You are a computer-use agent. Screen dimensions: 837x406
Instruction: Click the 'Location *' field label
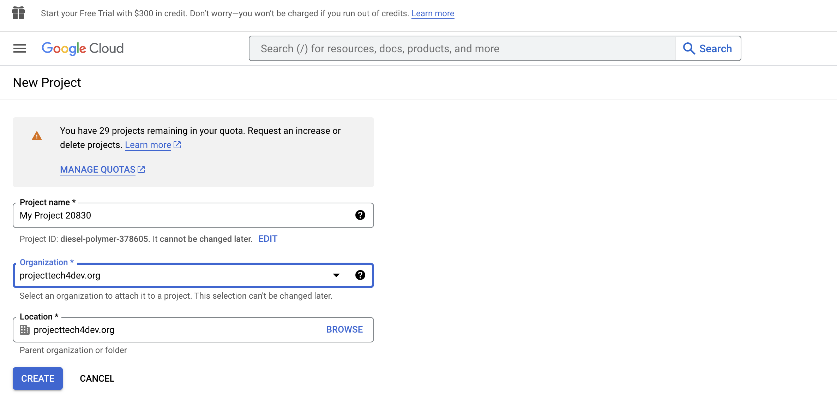[39, 317]
